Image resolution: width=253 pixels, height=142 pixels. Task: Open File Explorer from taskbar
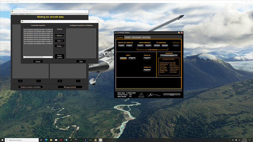51,140
